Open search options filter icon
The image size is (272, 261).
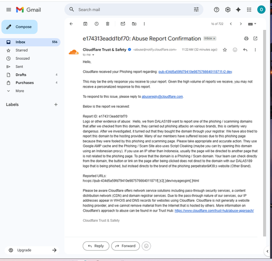(196, 9)
